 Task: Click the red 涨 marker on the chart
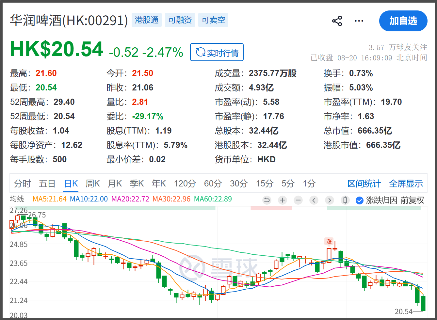coord(329,242)
